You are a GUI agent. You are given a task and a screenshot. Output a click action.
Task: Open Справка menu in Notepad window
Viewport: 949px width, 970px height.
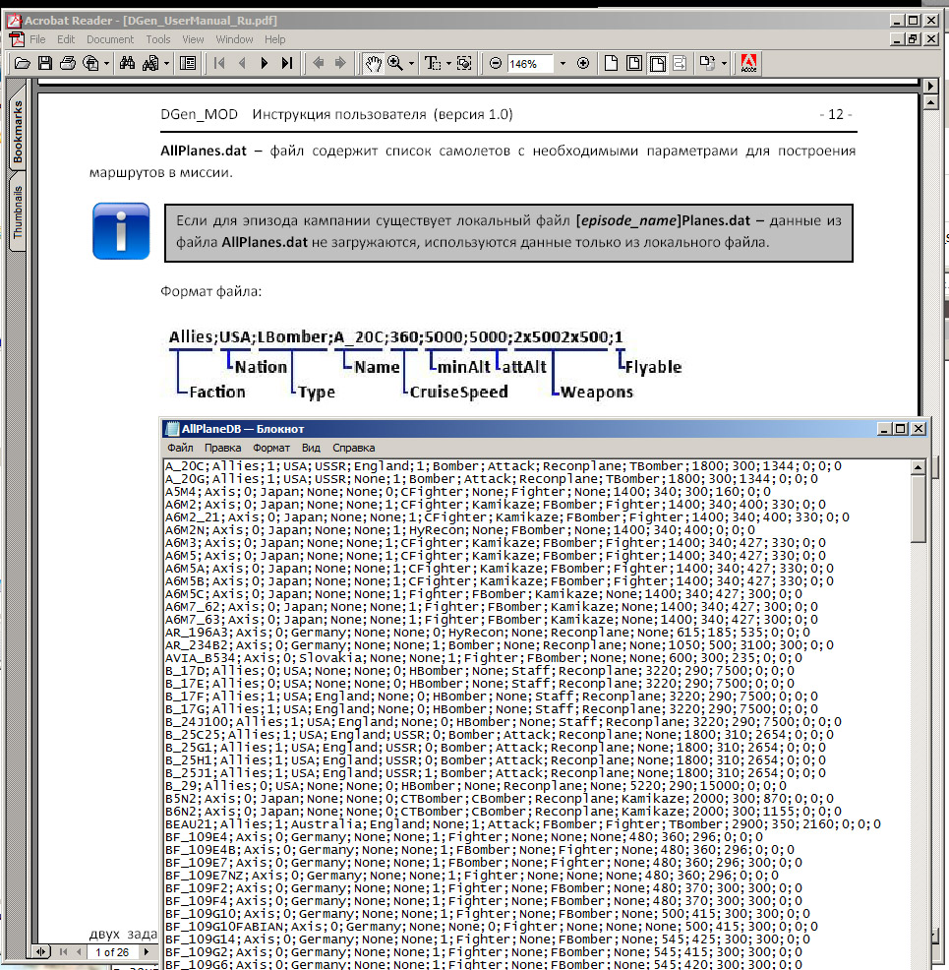click(354, 448)
